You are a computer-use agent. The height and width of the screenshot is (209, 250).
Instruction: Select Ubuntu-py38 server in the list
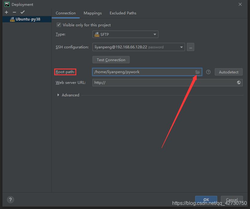(x=28, y=19)
